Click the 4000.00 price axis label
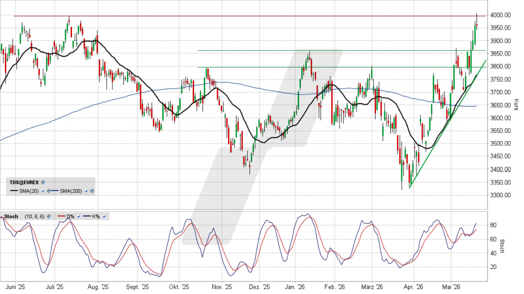 [x=501, y=15]
